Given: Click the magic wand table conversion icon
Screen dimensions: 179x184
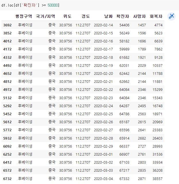Looking at the screenshot, I should click(x=171, y=16).
